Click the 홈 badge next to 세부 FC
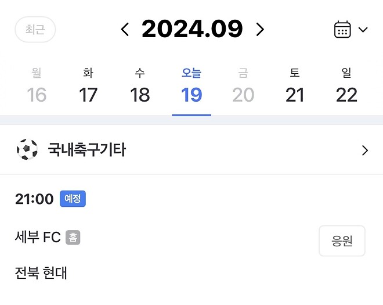This screenshot has width=383, height=305. coord(73,238)
